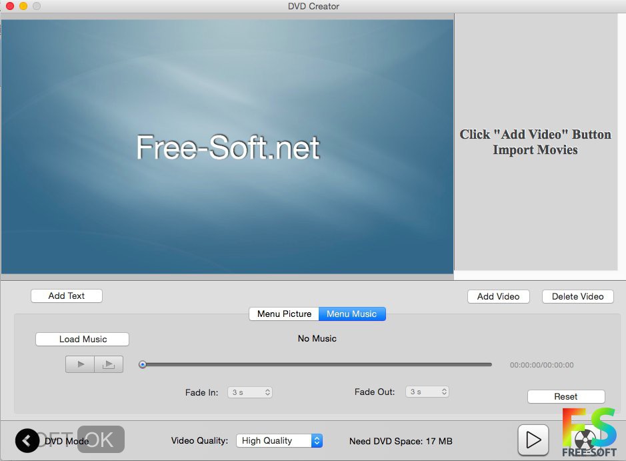The height and width of the screenshot is (461, 626).
Task: Click the Add Text button
Action: click(x=67, y=296)
